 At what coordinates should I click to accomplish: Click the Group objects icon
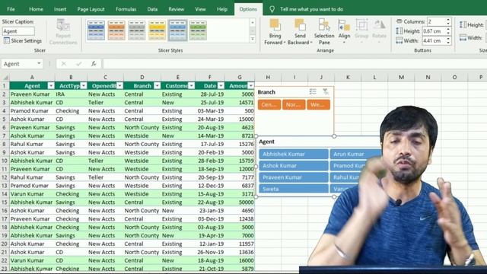coord(361,32)
